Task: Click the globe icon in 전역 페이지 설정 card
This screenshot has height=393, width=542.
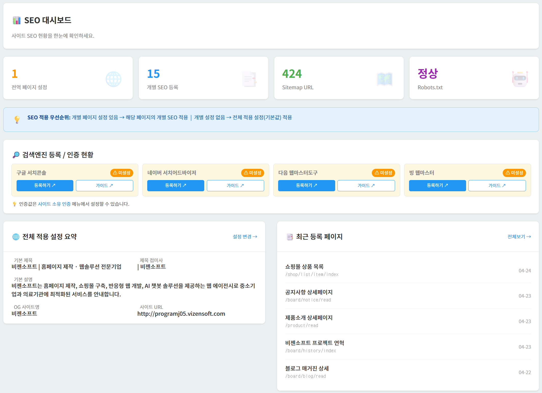Action: click(x=113, y=79)
